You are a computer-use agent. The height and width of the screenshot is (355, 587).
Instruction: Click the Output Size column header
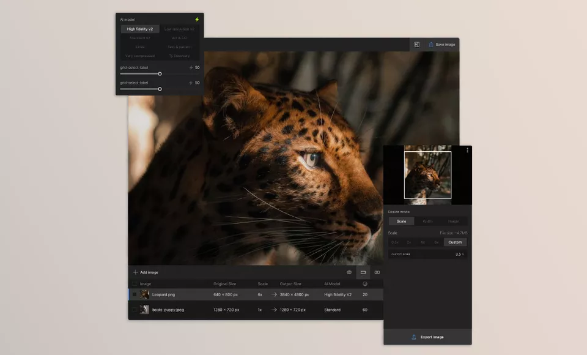(x=290, y=284)
